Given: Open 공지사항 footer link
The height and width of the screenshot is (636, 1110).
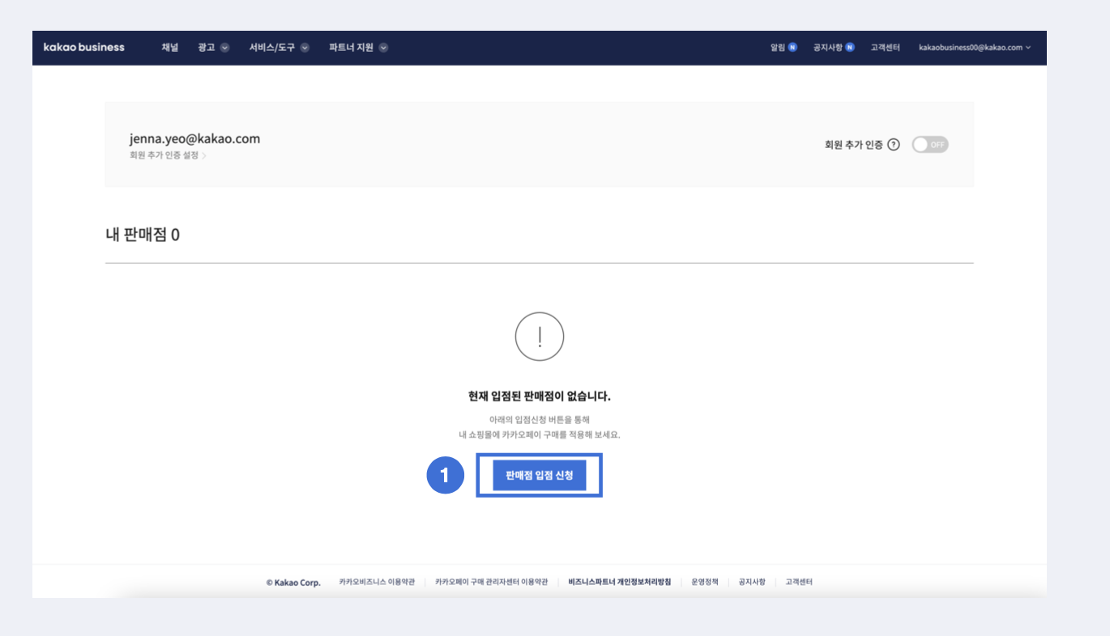Looking at the screenshot, I should pos(752,582).
